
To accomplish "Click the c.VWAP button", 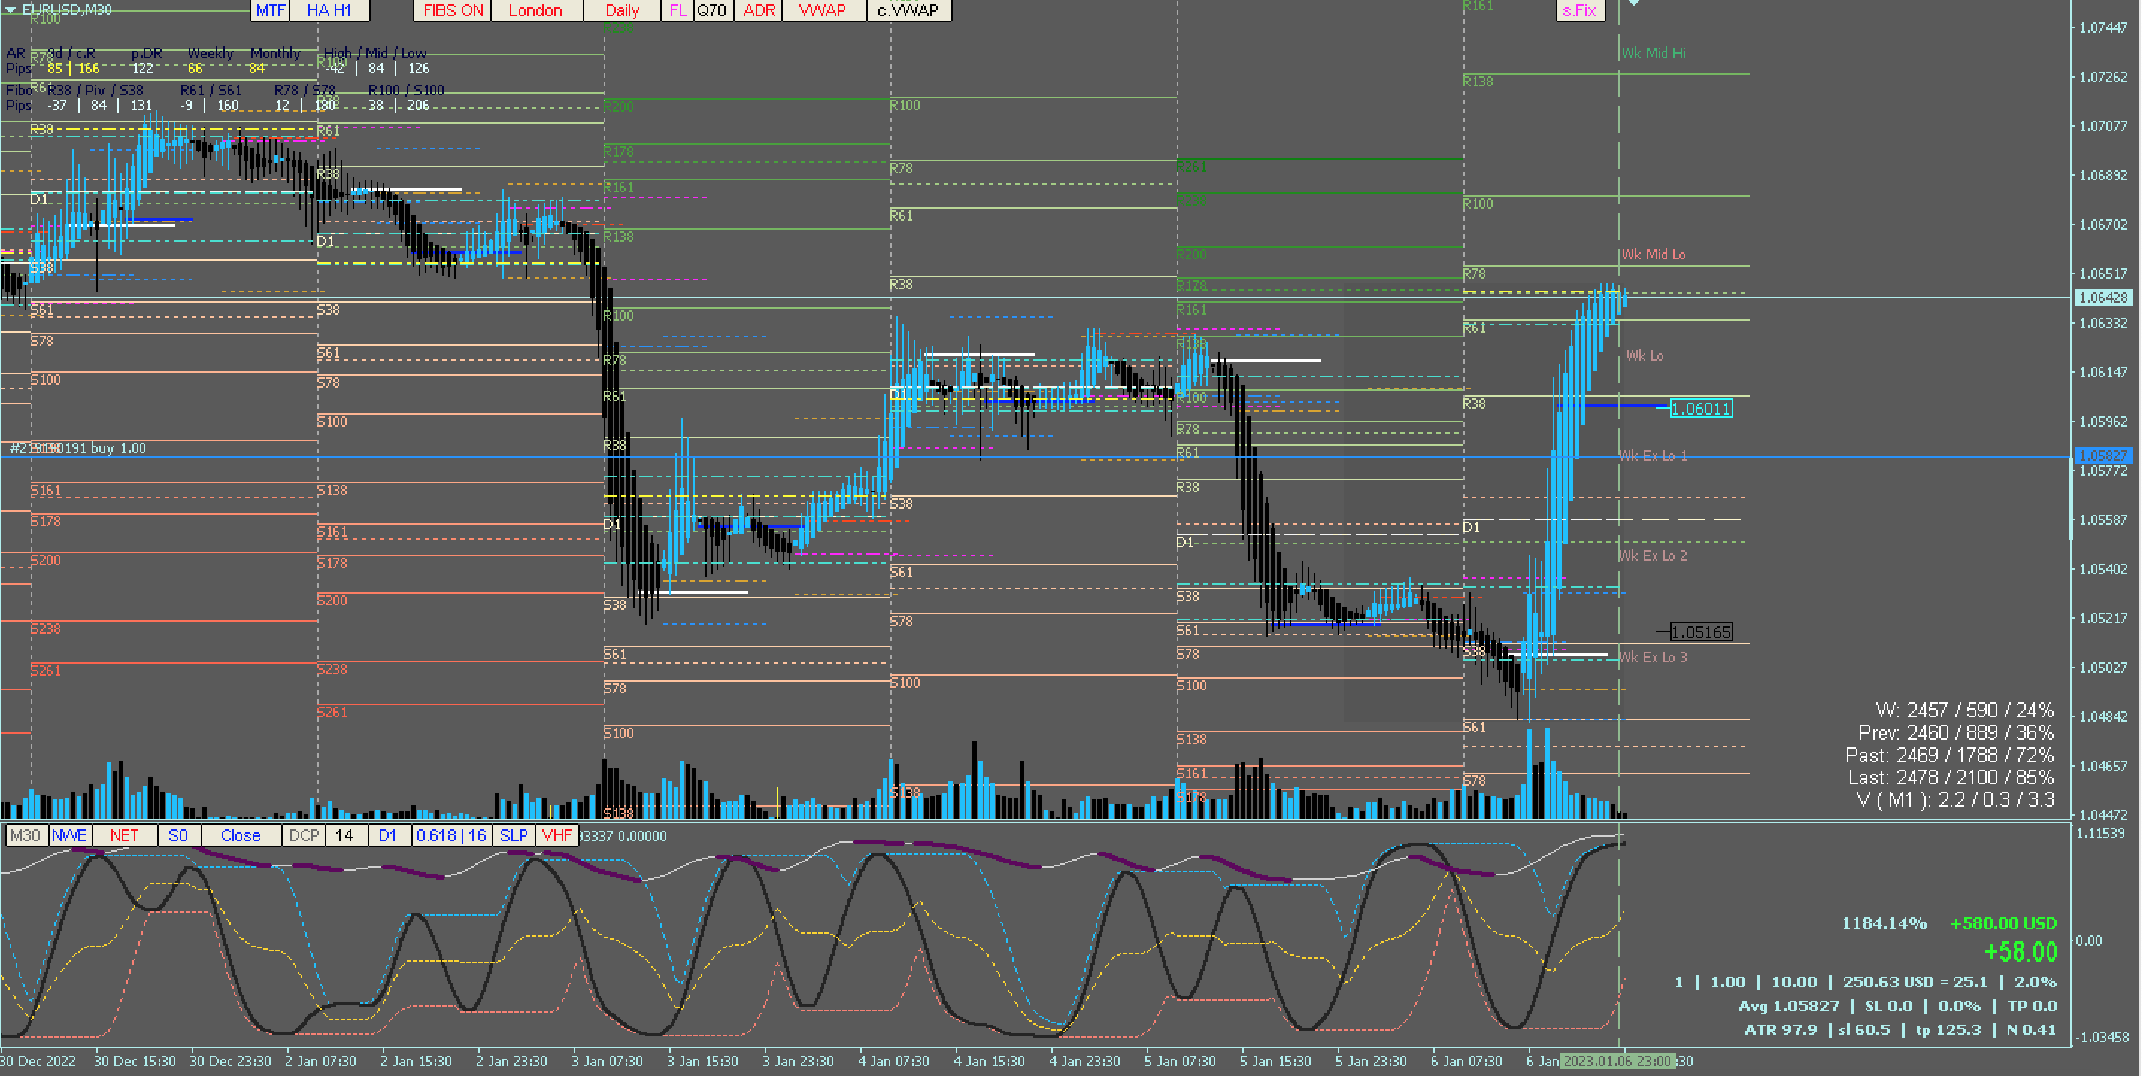I will point(908,10).
